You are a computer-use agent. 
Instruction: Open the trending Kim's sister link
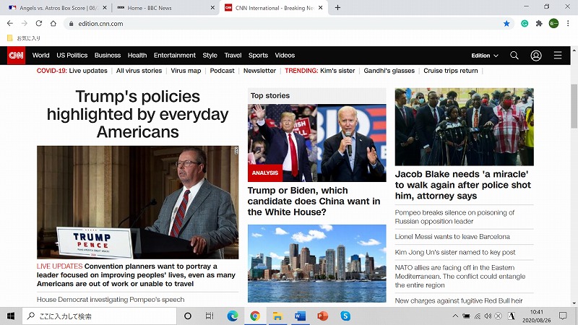[337, 71]
